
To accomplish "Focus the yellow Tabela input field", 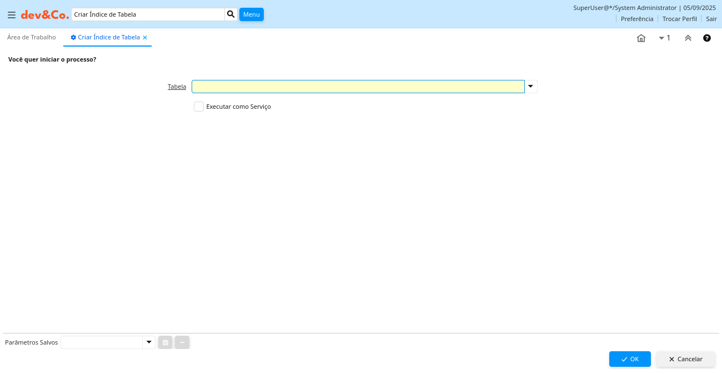I will coord(358,87).
